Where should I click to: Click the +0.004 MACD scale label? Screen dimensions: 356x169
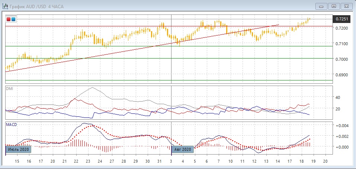(x=342, y=126)
